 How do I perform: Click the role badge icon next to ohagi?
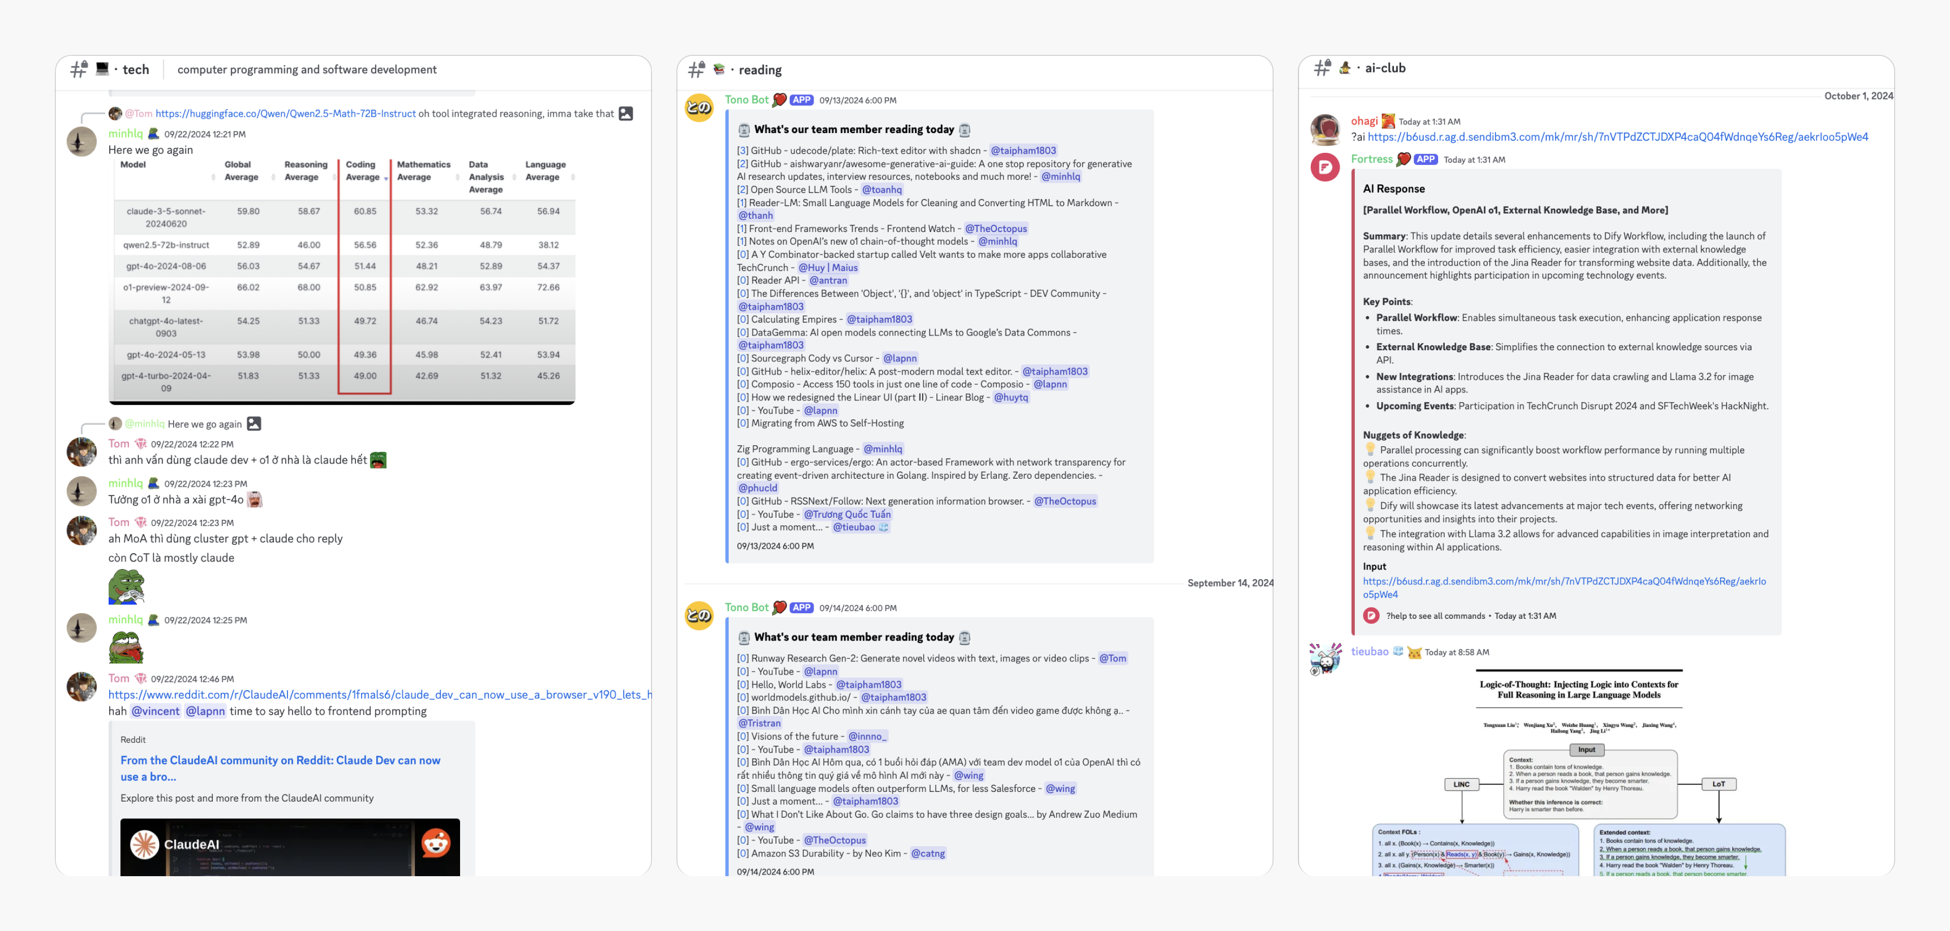pos(1388,121)
